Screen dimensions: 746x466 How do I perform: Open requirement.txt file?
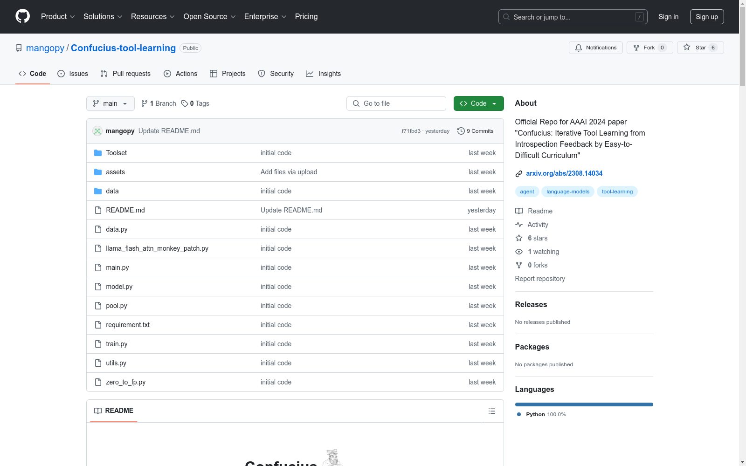pos(128,325)
